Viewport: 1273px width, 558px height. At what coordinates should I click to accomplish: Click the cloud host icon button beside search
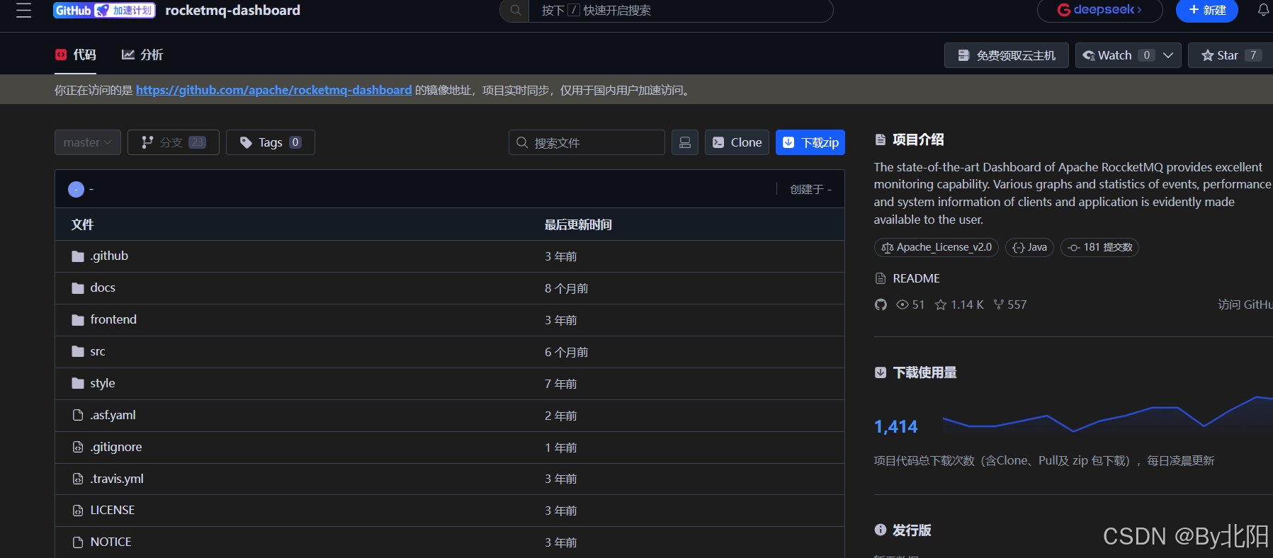(x=684, y=142)
